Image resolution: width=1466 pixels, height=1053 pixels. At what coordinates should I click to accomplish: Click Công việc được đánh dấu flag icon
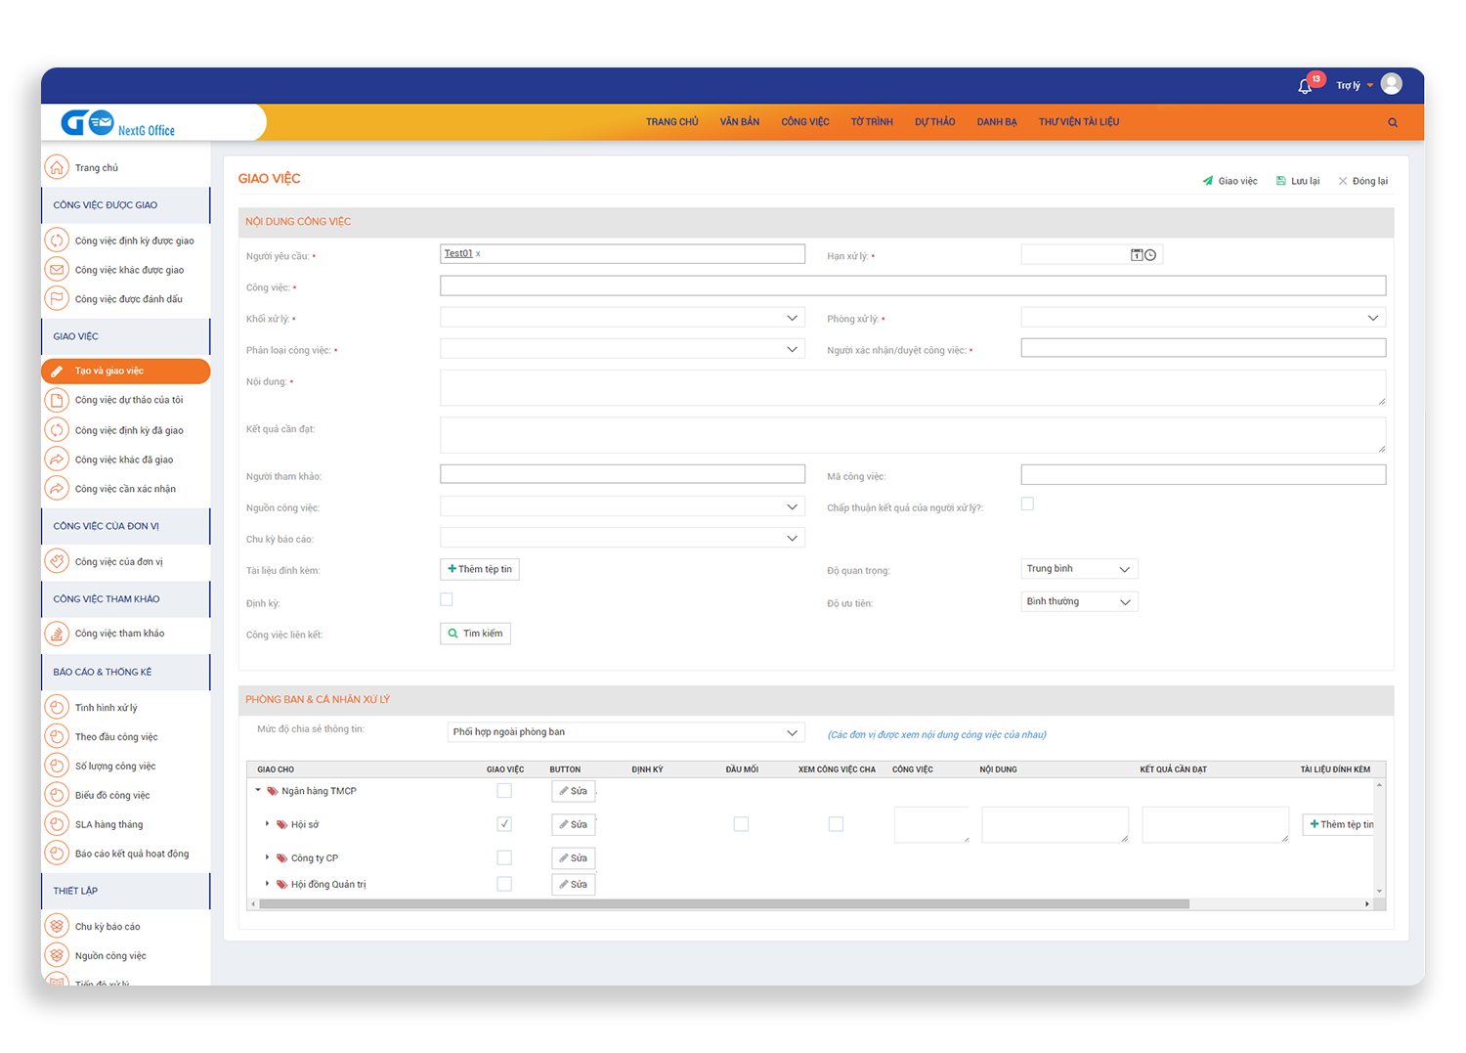tap(57, 299)
